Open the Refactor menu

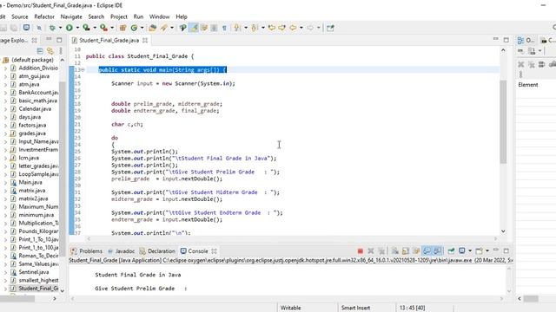[x=44, y=16]
